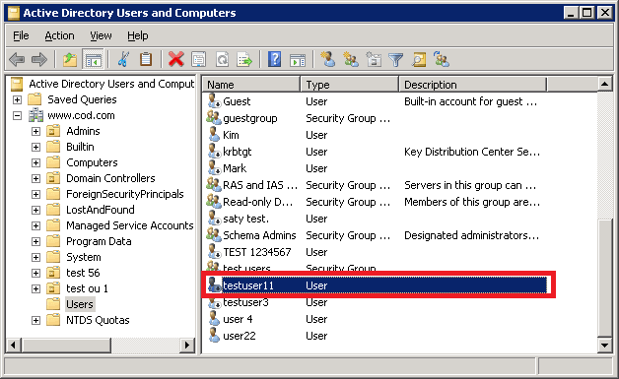Expand the NTDS Quotas node
Screen dimensions: 619x379
coord(35,320)
